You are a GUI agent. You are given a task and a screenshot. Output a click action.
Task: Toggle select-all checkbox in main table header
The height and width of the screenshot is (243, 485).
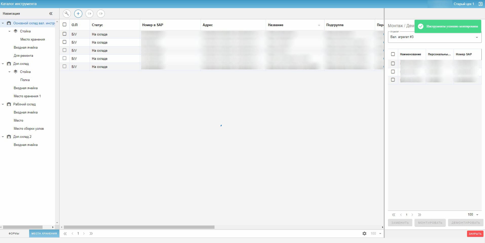65,25
